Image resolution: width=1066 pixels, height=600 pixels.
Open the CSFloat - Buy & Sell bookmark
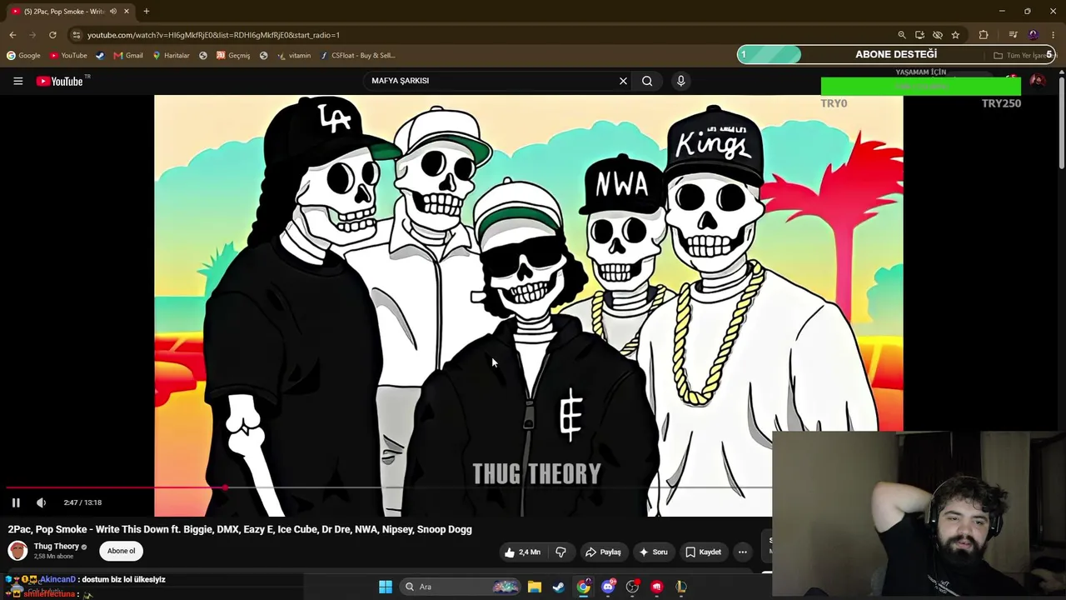coord(357,56)
